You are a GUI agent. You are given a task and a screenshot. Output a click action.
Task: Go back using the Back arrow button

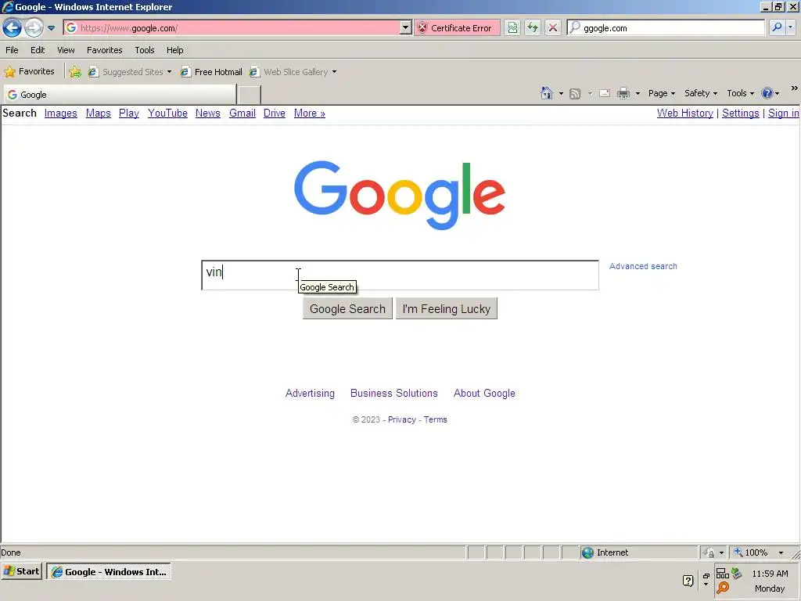[13, 27]
